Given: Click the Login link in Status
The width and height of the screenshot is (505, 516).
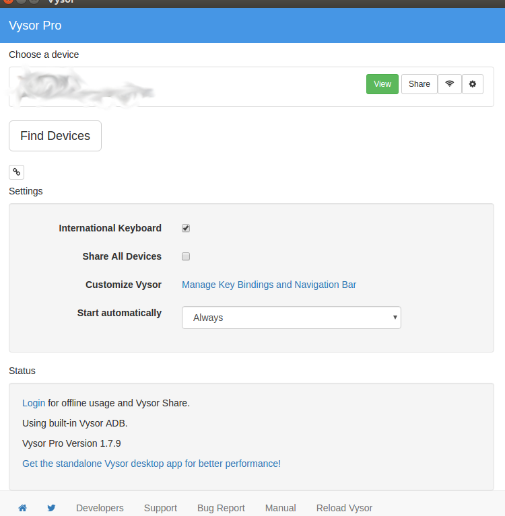Looking at the screenshot, I should (x=34, y=403).
